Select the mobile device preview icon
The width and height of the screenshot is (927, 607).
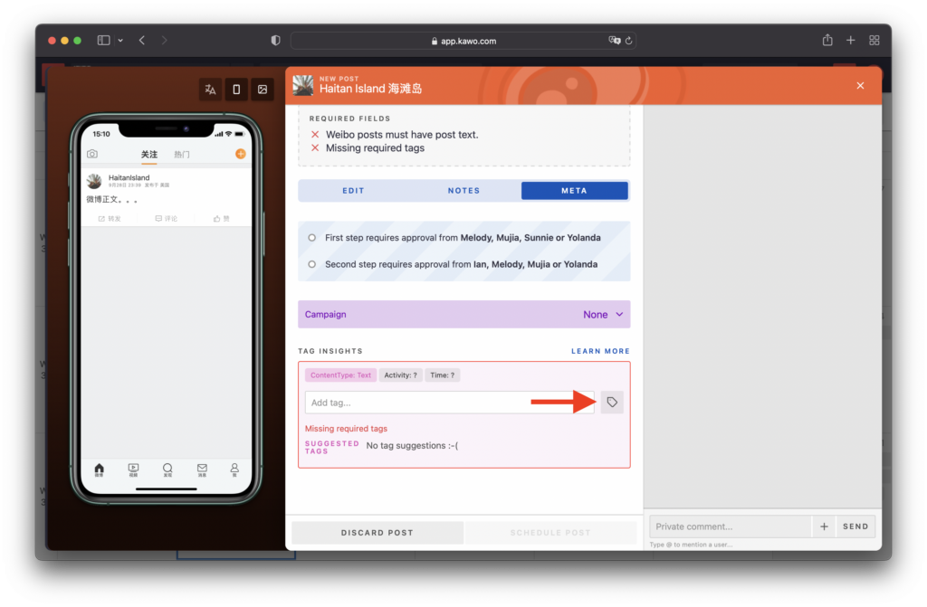coord(236,90)
